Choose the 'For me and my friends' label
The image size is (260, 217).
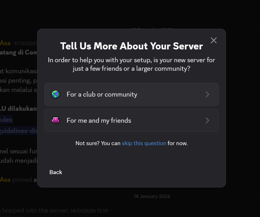click(x=99, y=120)
